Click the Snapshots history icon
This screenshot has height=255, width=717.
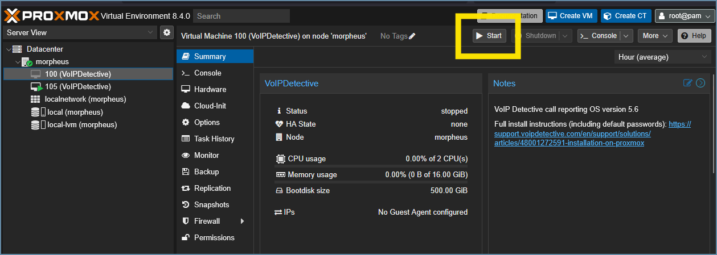point(185,204)
